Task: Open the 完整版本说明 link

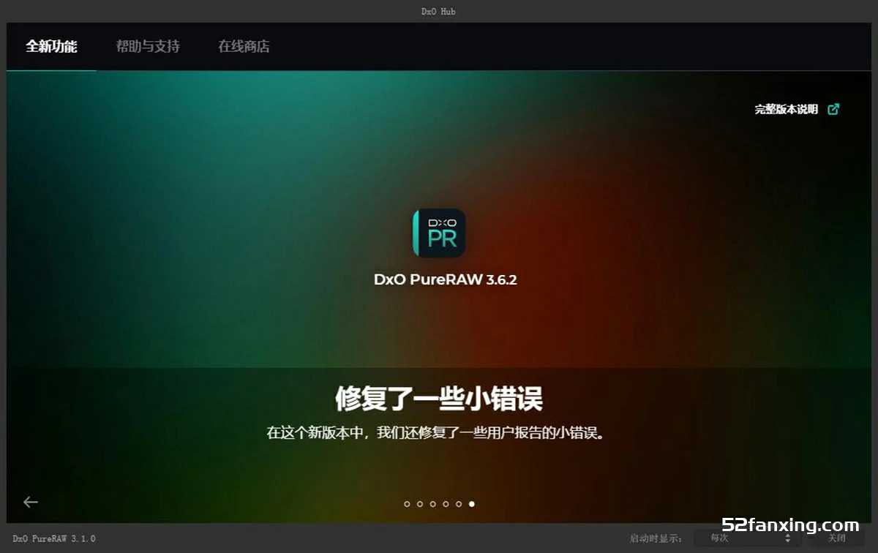Action: tap(787, 110)
